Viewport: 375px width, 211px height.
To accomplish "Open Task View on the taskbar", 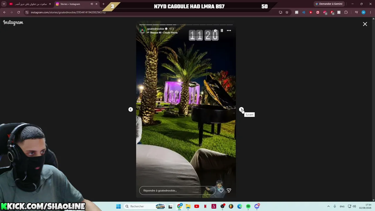I will click(171, 206).
